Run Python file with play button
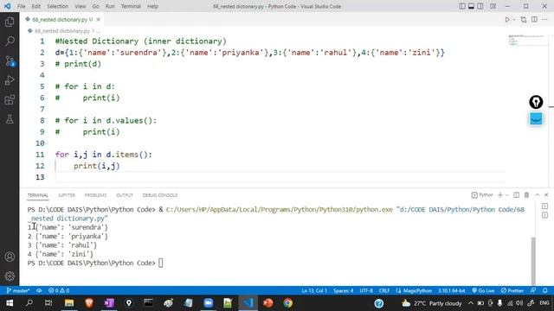The height and width of the screenshot is (311, 554). (507, 19)
